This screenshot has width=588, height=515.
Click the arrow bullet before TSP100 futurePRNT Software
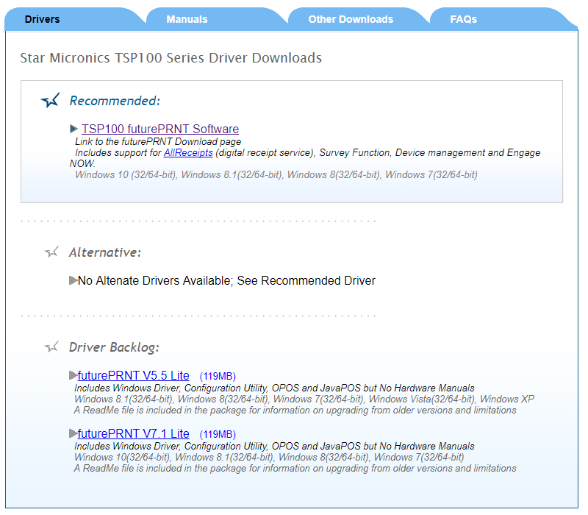(x=74, y=129)
